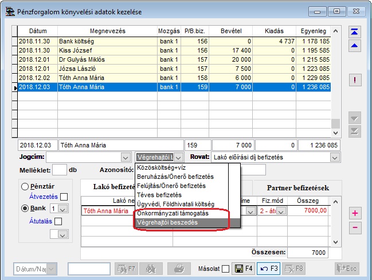Viewport: 372px width, 280px height.
Task: Open the Jogcím dropdown
Action: click(126, 157)
